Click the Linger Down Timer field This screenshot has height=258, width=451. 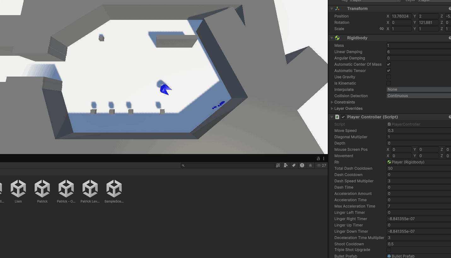click(x=419, y=231)
